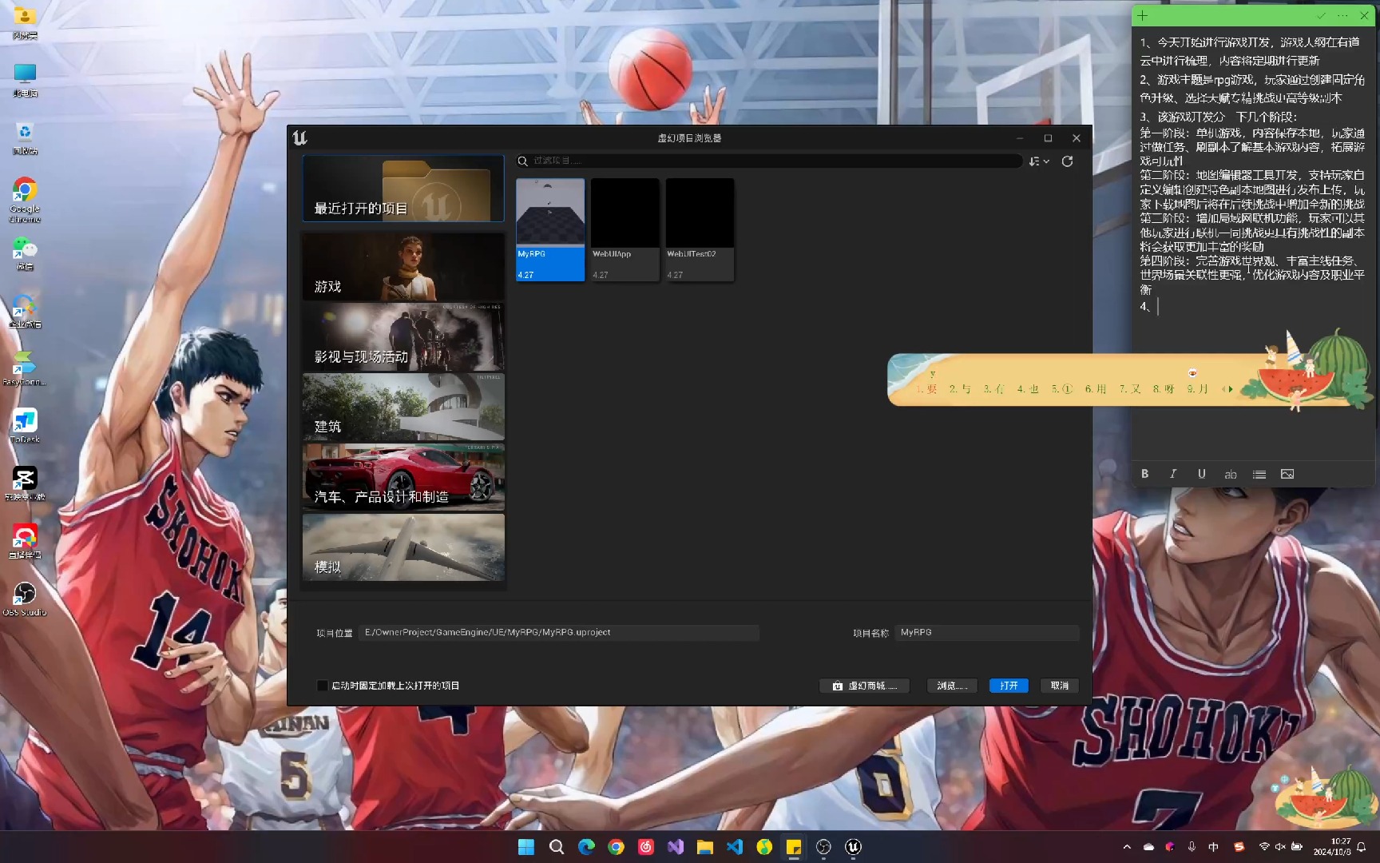The height and width of the screenshot is (863, 1380).
Task: Click the 浏览 browse button
Action: 952,686
